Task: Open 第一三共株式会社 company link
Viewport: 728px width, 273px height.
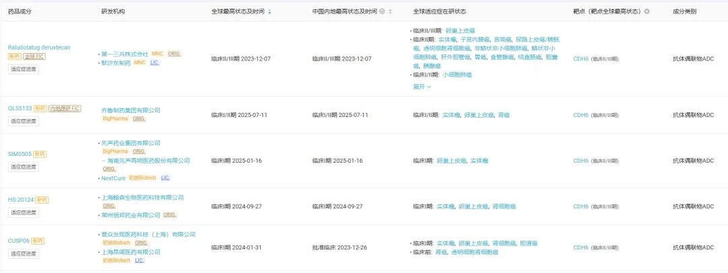Action: [125, 54]
